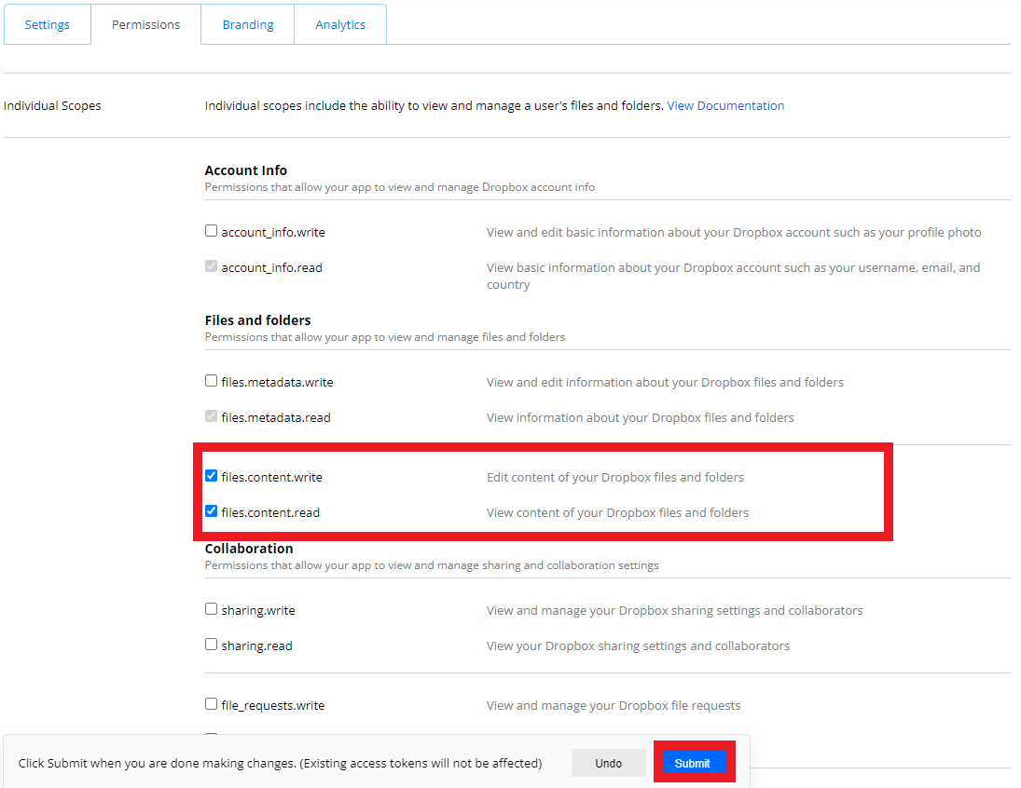Enable the sharing.write permission
The height and width of the screenshot is (788, 1021).
point(211,609)
